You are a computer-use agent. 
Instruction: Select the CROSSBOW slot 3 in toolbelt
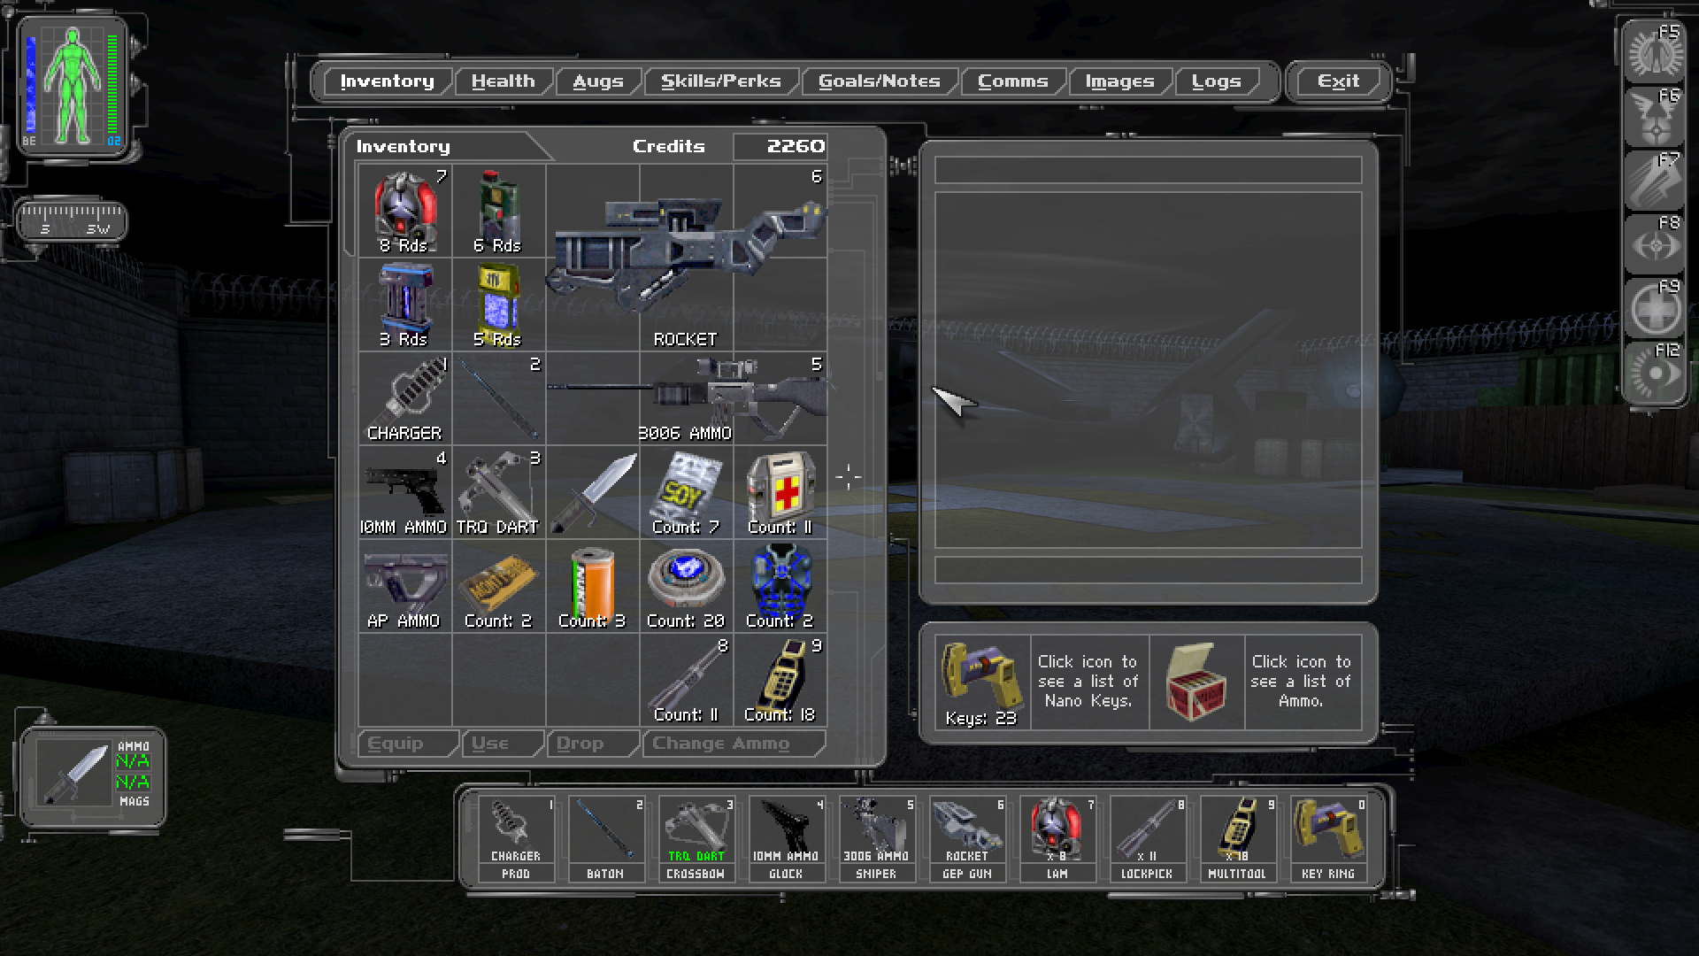tap(696, 839)
